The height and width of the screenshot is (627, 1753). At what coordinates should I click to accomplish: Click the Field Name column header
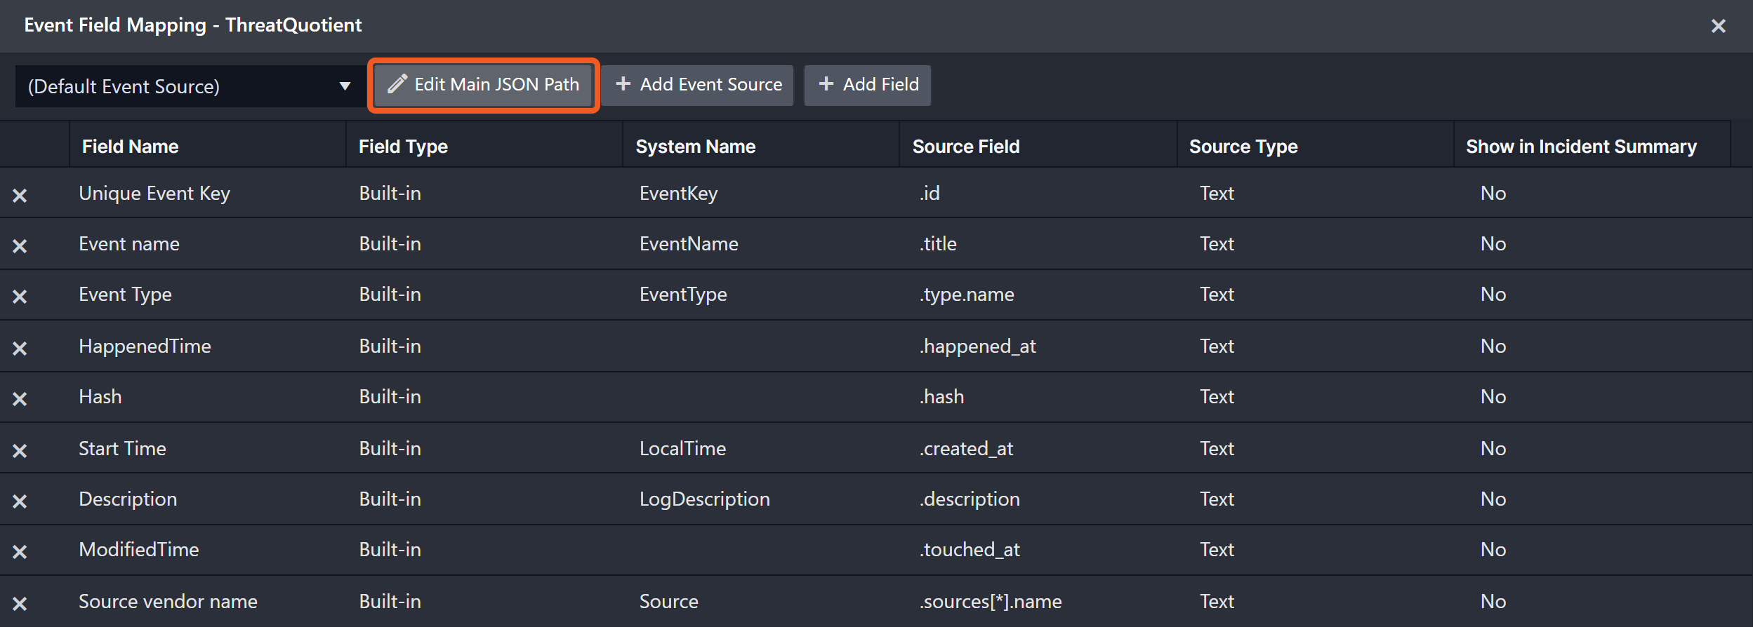pyautogui.click(x=131, y=146)
